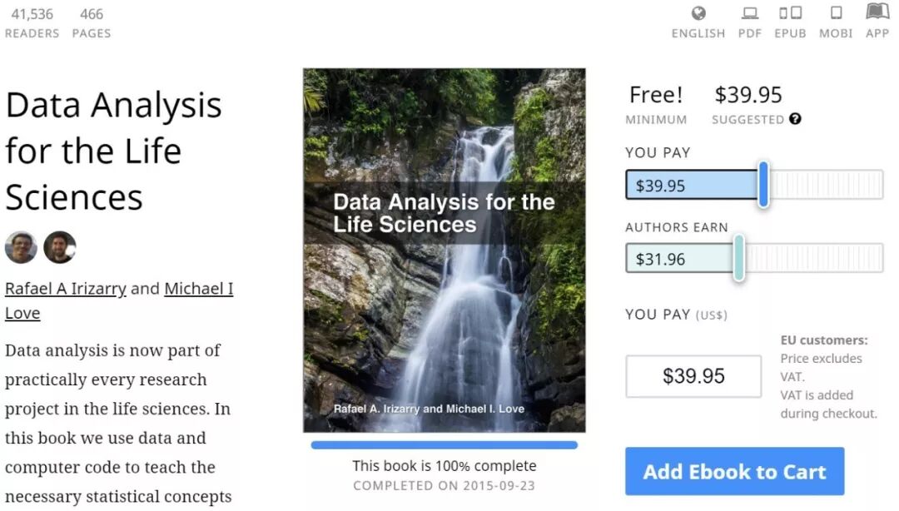The width and height of the screenshot is (899, 511).
Task: Click Add Ebook to Cart button
Action: [x=734, y=471]
